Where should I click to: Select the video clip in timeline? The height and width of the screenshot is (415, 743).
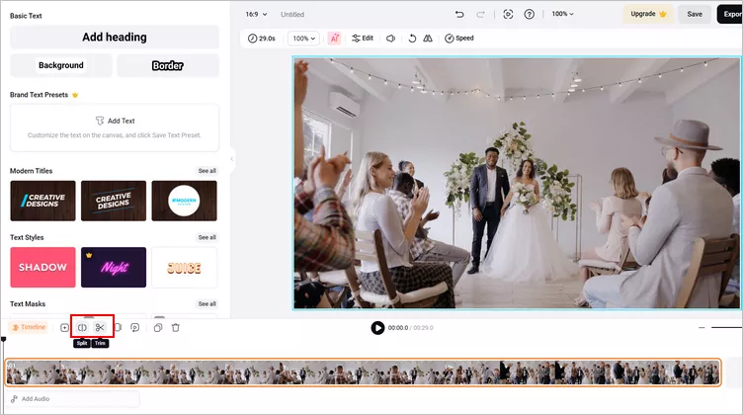coord(364,373)
